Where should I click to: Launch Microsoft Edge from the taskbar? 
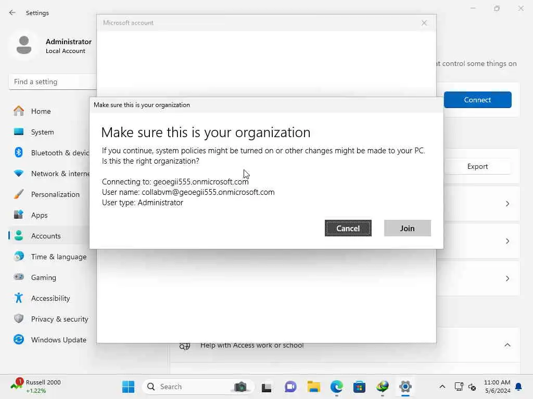click(x=337, y=387)
